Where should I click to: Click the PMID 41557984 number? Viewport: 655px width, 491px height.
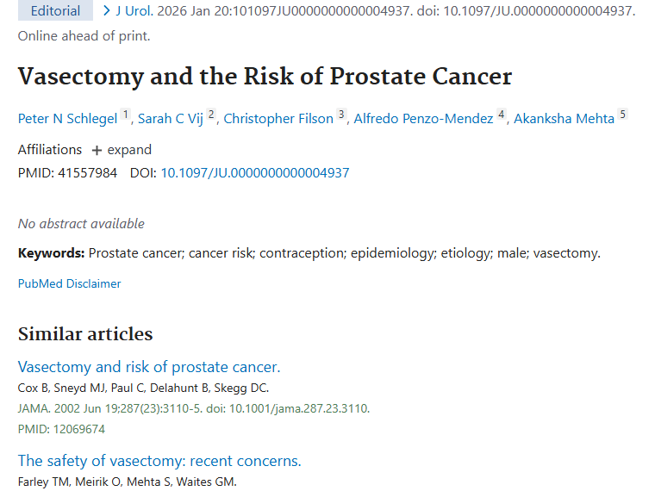click(x=87, y=173)
